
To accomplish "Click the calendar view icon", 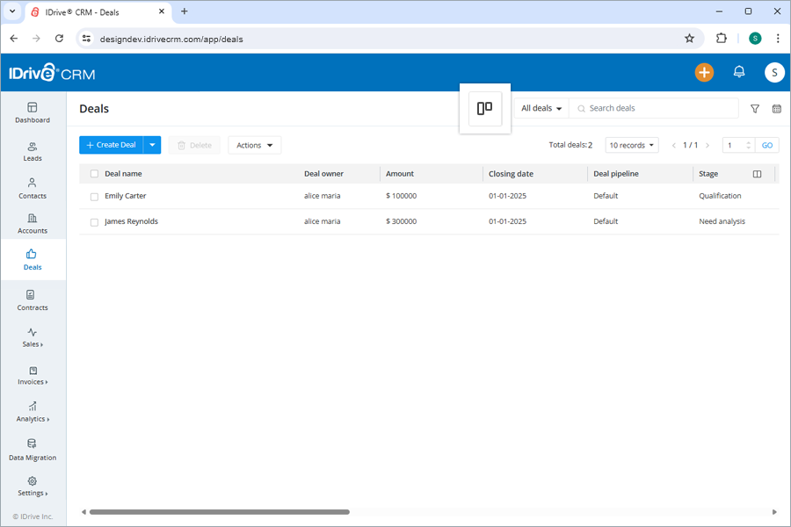I will 777,108.
